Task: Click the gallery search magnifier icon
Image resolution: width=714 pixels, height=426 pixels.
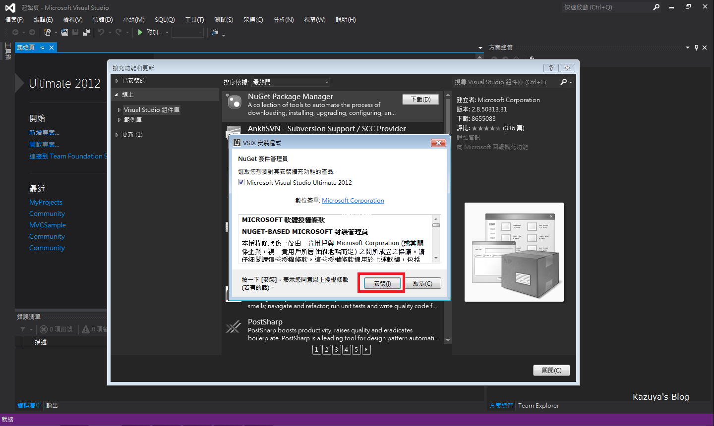Action: tap(564, 82)
